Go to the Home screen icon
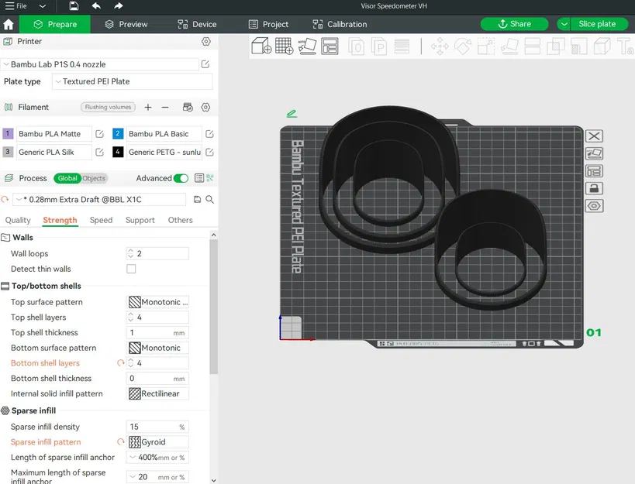The image size is (635, 484). [9, 24]
